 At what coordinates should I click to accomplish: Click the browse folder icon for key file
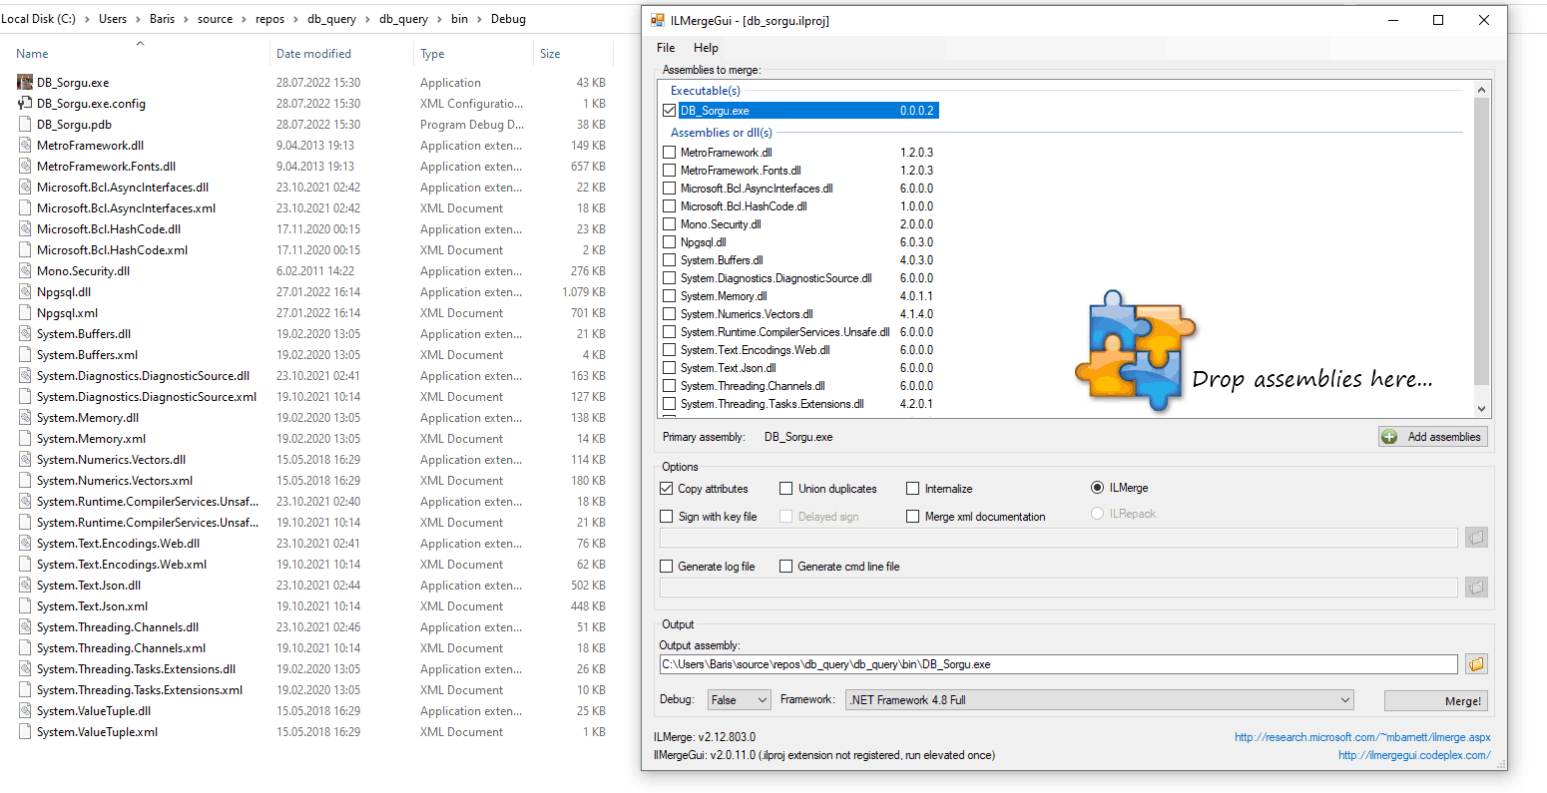(1476, 538)
